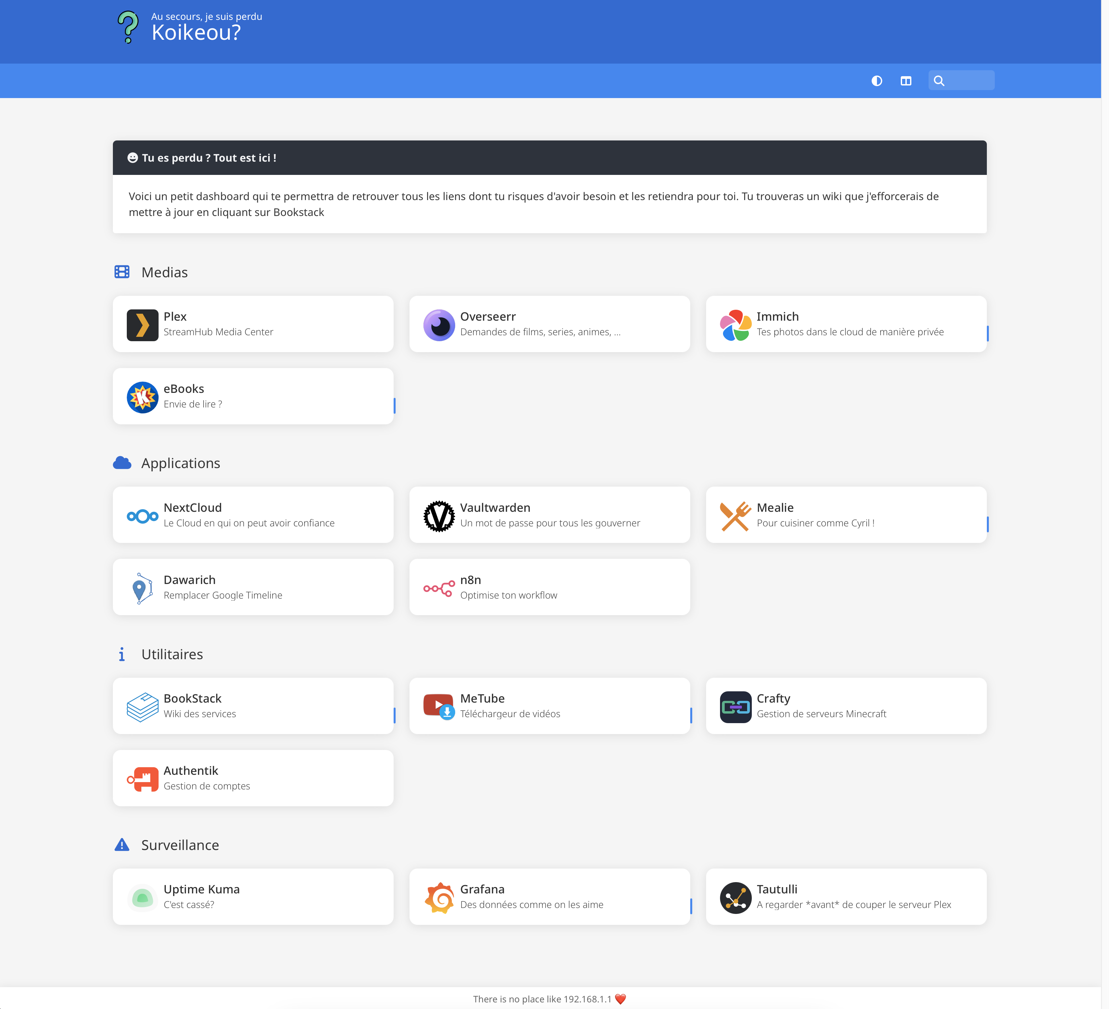
Task: Click the Immich colorful flower icon
Action: click(735, 325)
